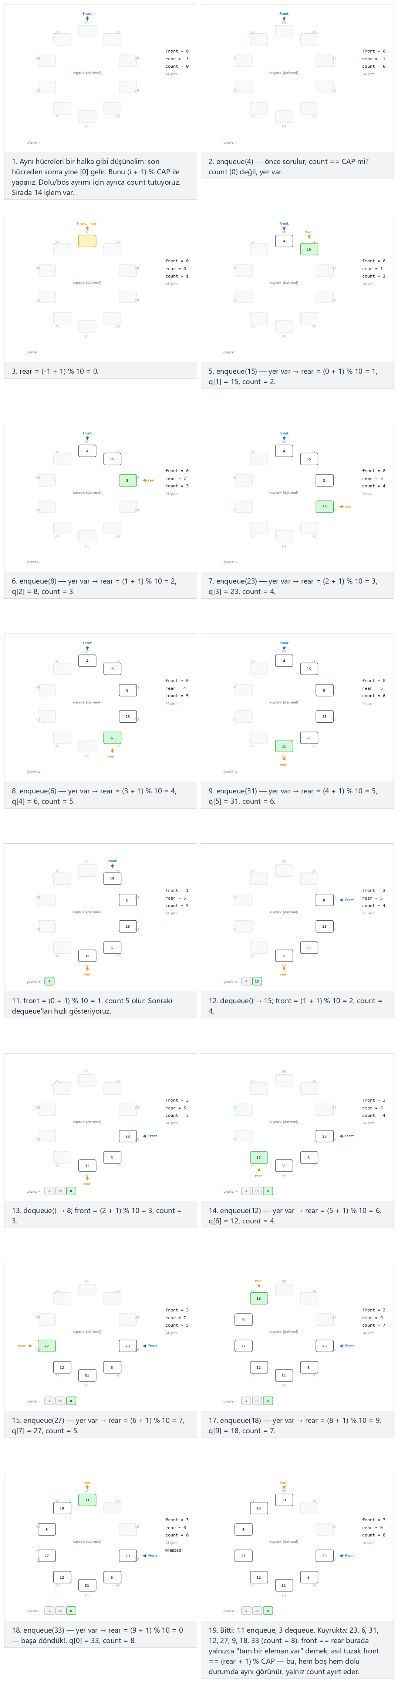
Task: Open step 1 card about halka gibi düşünelim
Action: pyautogui.click(x=100, y=102)
